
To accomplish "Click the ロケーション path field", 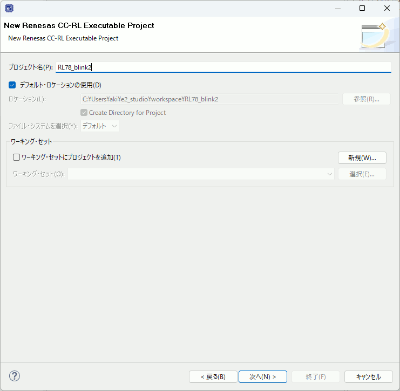I will [209, 99].
